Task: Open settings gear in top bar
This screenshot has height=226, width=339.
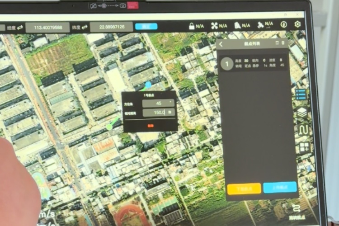Action: (x=298, y=24)
